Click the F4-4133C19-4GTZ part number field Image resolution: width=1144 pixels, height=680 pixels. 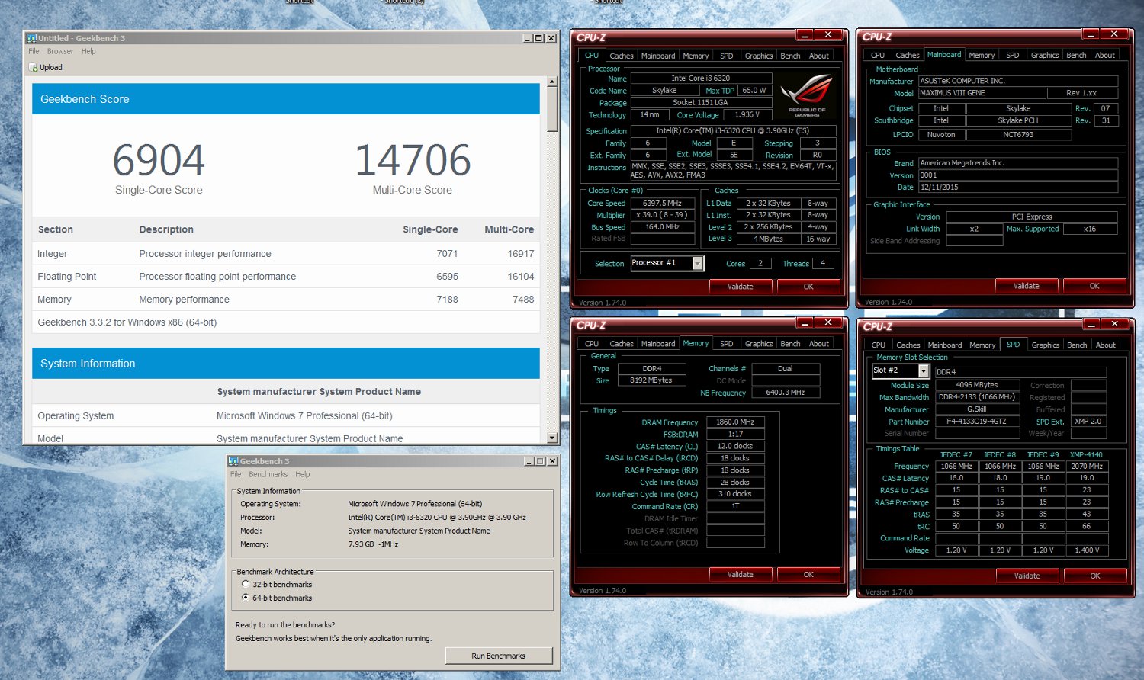pos(976,422)
